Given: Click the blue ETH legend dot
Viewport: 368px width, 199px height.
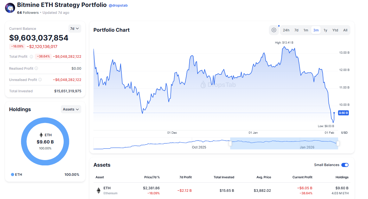Looking at the screenshot, I should 13,175.
